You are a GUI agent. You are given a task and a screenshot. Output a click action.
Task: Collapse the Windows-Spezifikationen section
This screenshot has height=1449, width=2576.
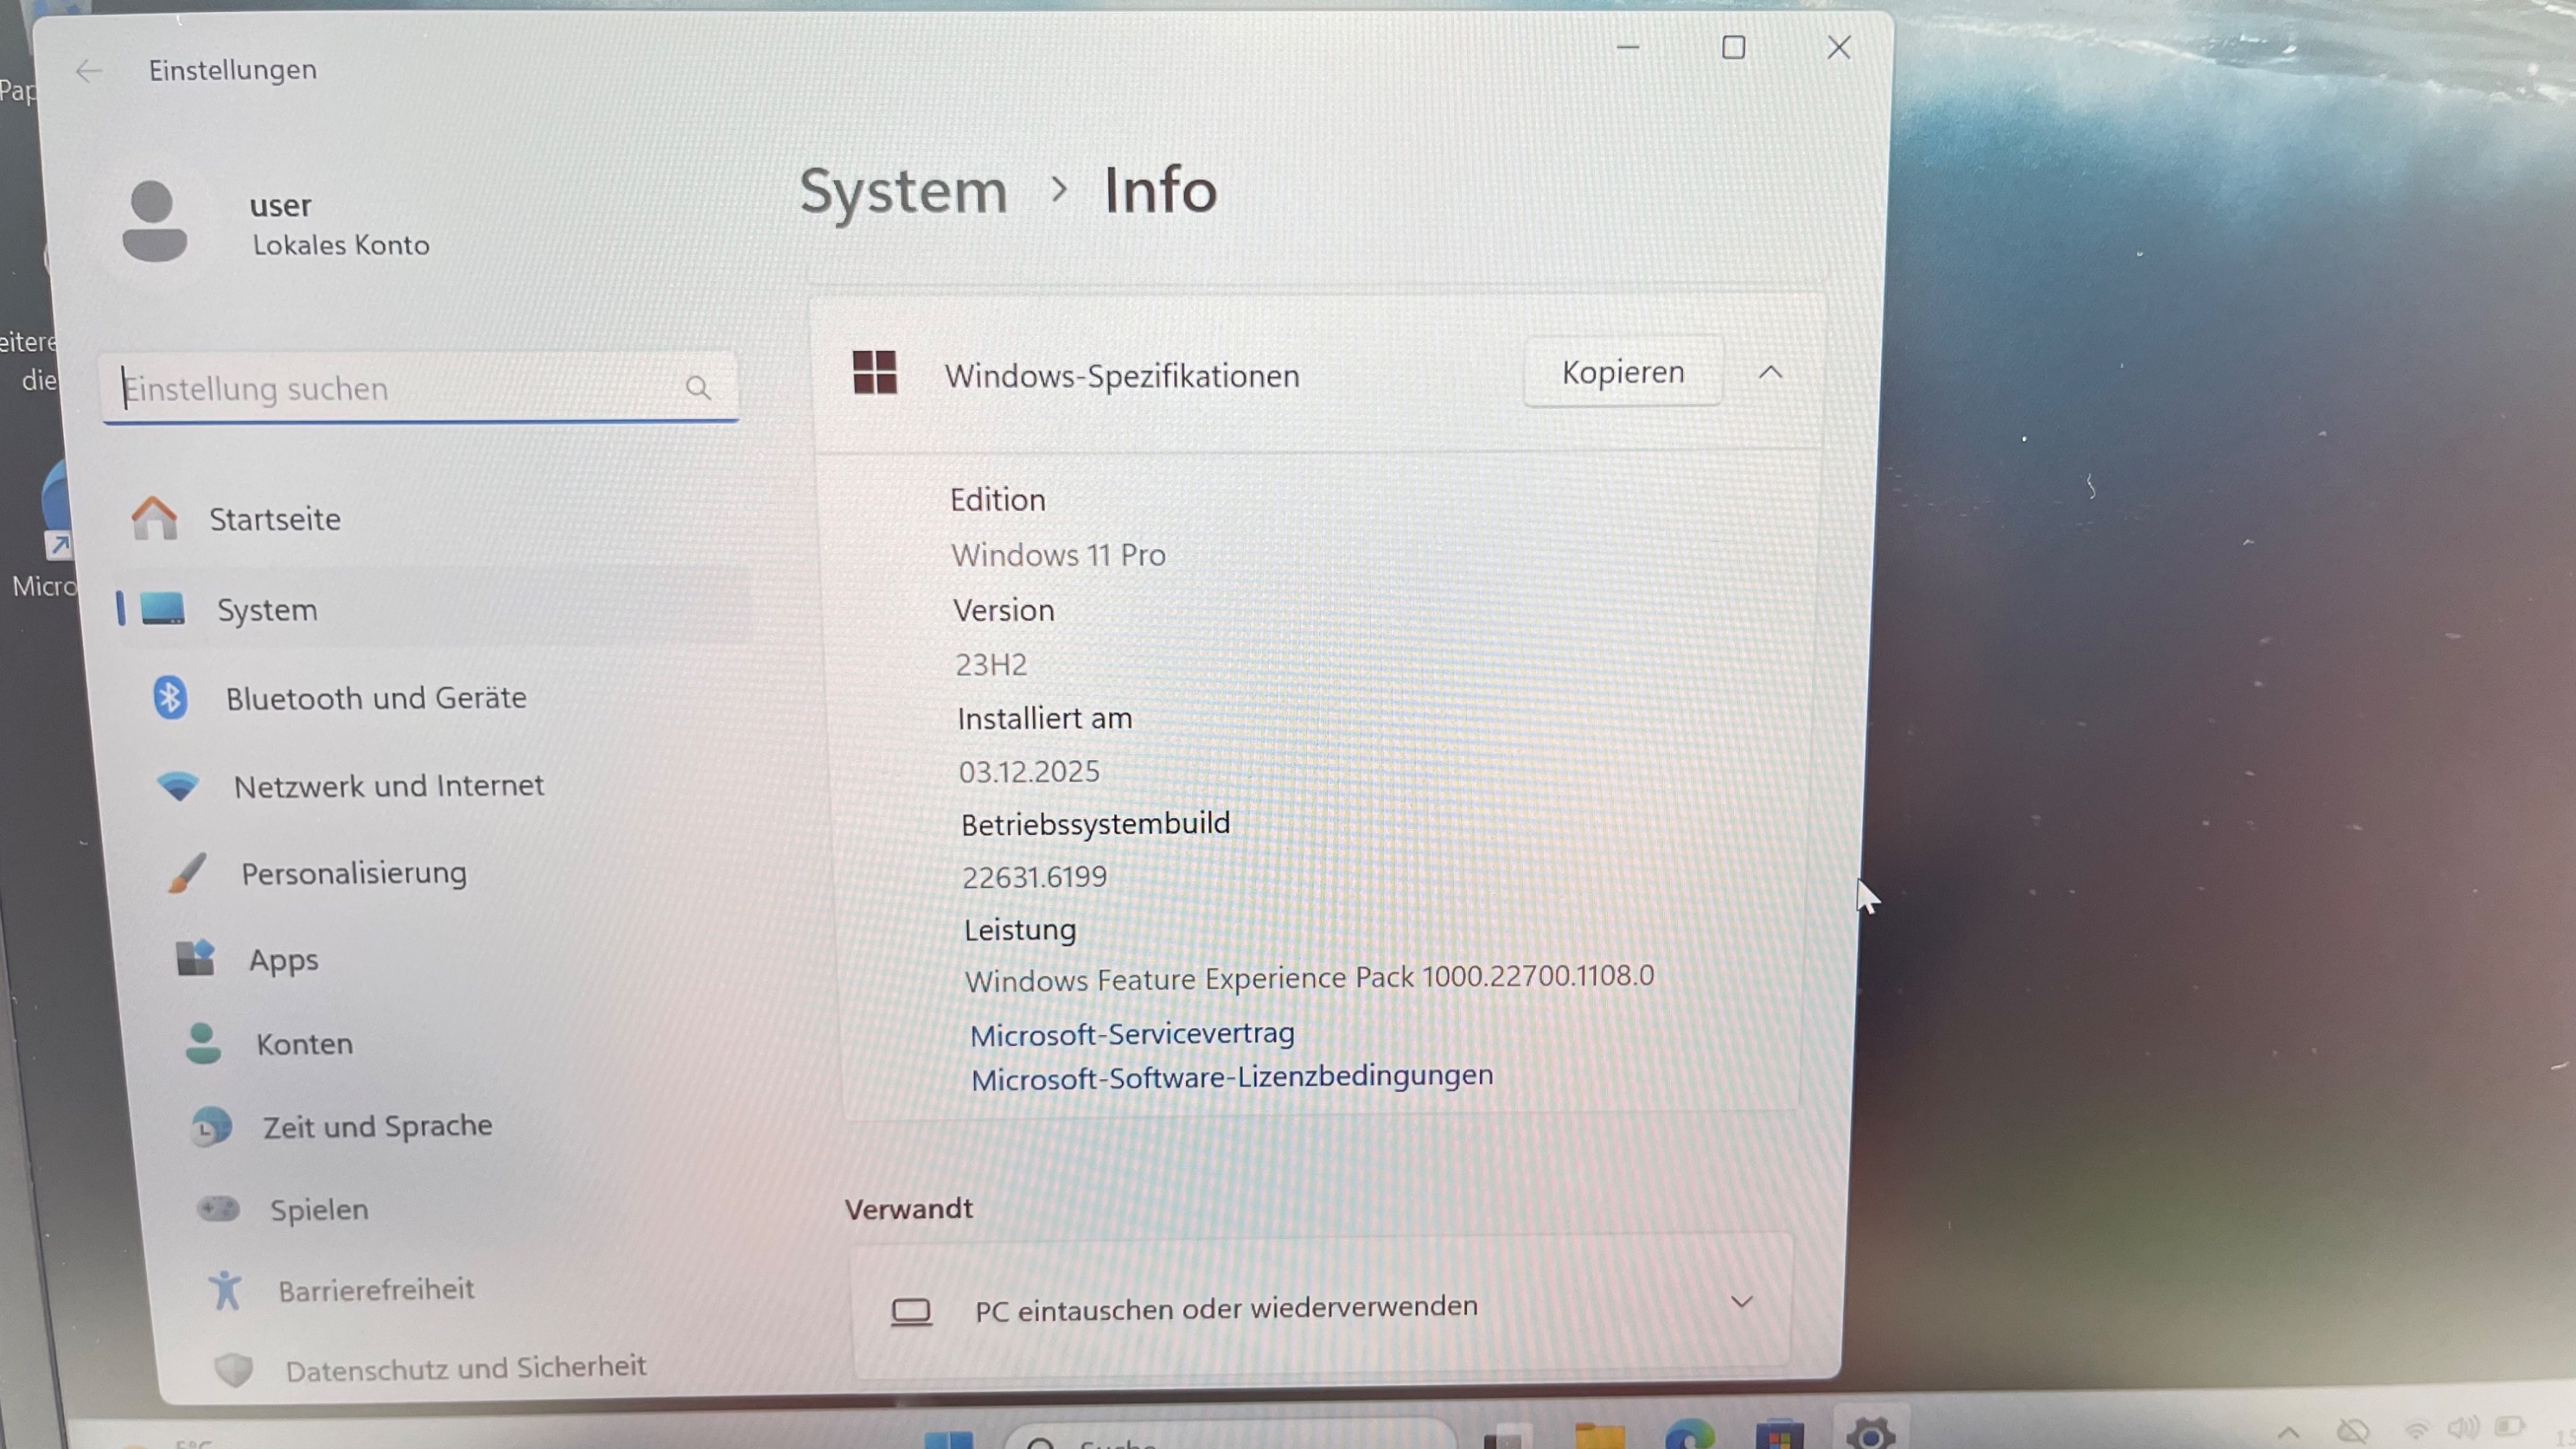[1770, 372]
